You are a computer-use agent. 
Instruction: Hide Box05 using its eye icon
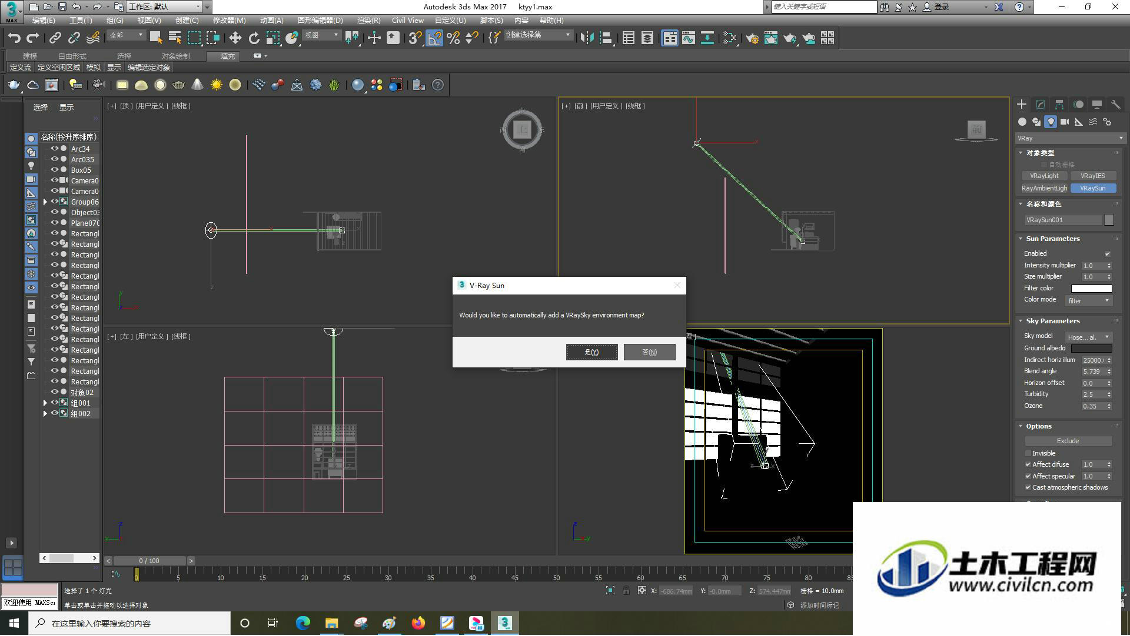click(x=54, y=170)
